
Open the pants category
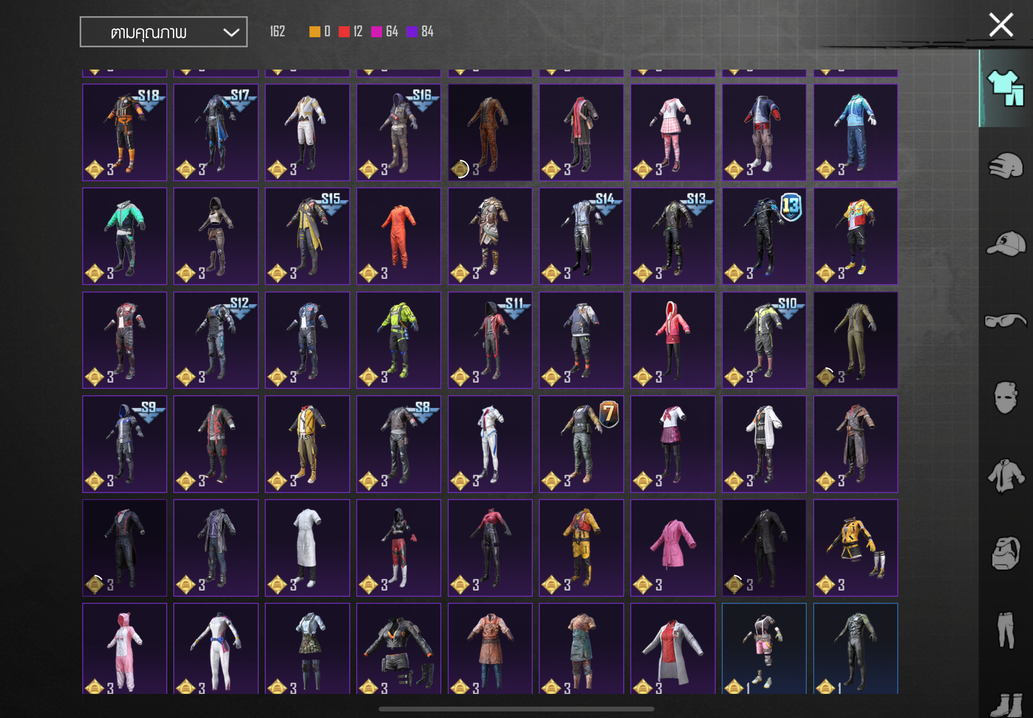click(x=1005, y=630)
